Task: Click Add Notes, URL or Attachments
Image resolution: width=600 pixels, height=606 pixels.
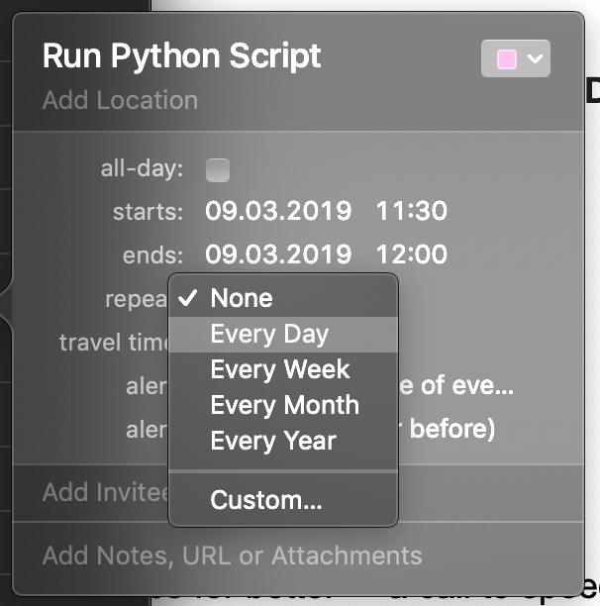Action: 233,555
